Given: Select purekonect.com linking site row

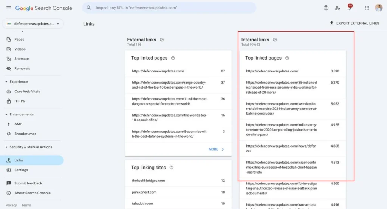Looking at the screenshot, I should pyautogui.click(x=178, y=192).
